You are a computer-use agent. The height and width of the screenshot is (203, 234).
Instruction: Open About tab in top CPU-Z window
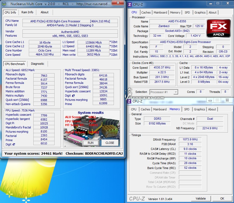pos(212,12)
